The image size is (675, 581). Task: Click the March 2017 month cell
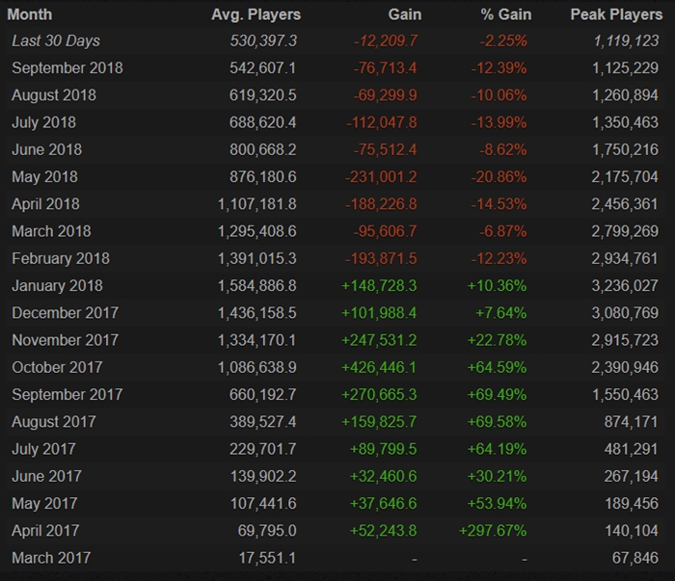pos(53,558)
